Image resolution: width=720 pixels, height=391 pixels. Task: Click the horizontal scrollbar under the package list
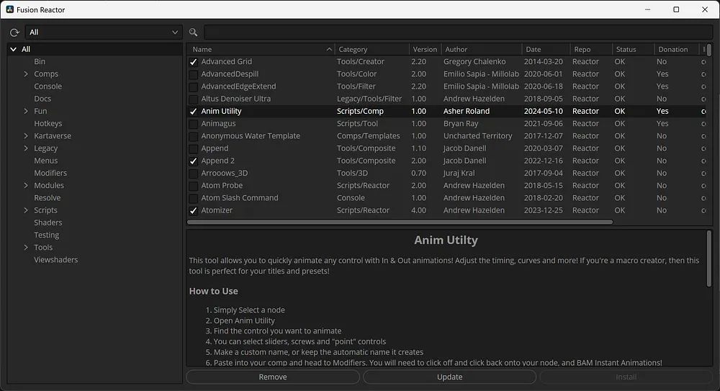click(x=400, y=222)
